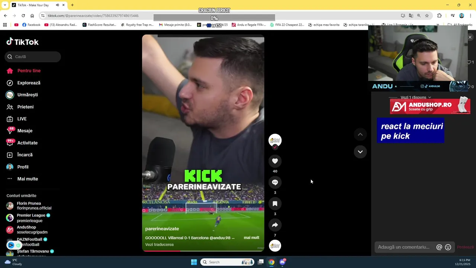Open weather widget 5°C Cloudy
Screen dimensions: 476x268
(x=13, y=262)
